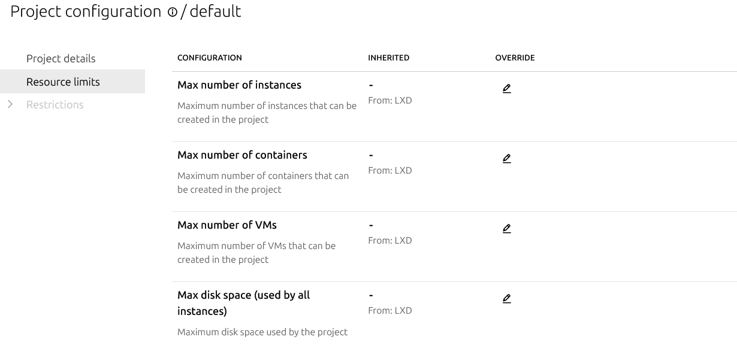Screen dimensions: 737x349
Task: Edit override for Max number of VMs
Action: tap(507, 229)
